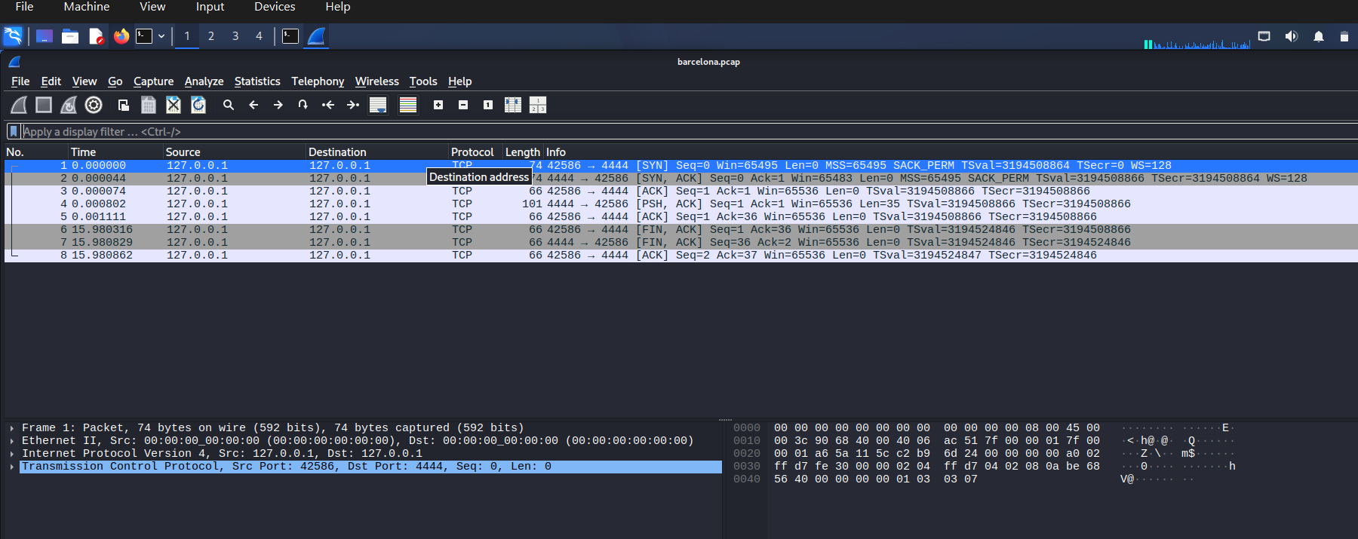
Task: Click the Zoom in plus icon
Action: [x=438, y=105]
